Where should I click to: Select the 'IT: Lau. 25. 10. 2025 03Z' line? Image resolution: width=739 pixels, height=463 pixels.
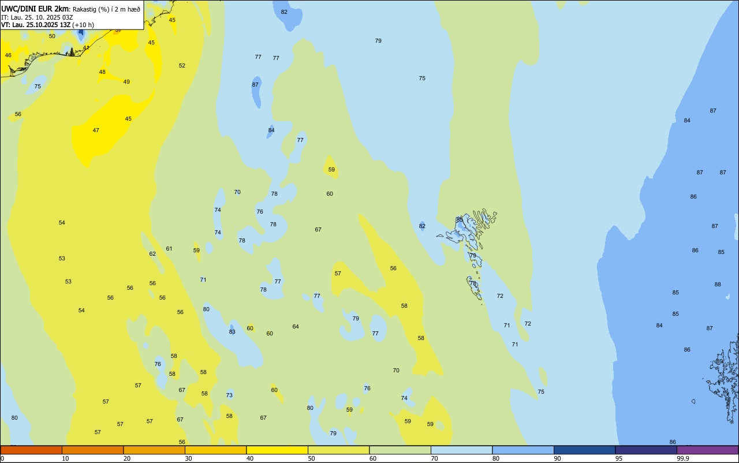point(37,17)
